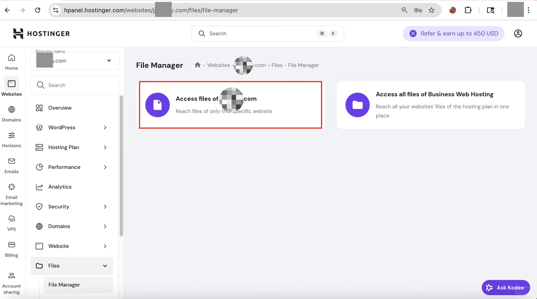Click Refer & earn up to 450 USD
537x299 pixels.
(453, 34)
